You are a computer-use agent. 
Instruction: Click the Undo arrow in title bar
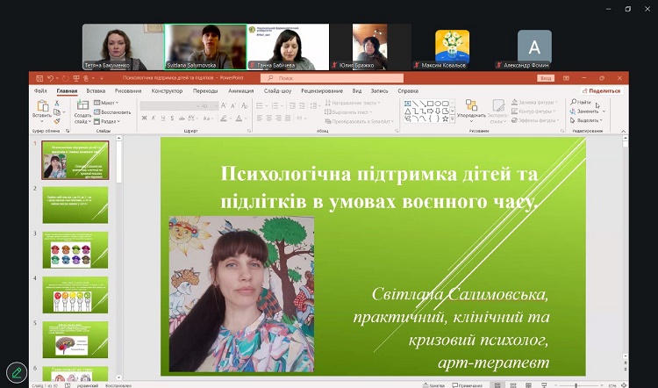[52, 78]
